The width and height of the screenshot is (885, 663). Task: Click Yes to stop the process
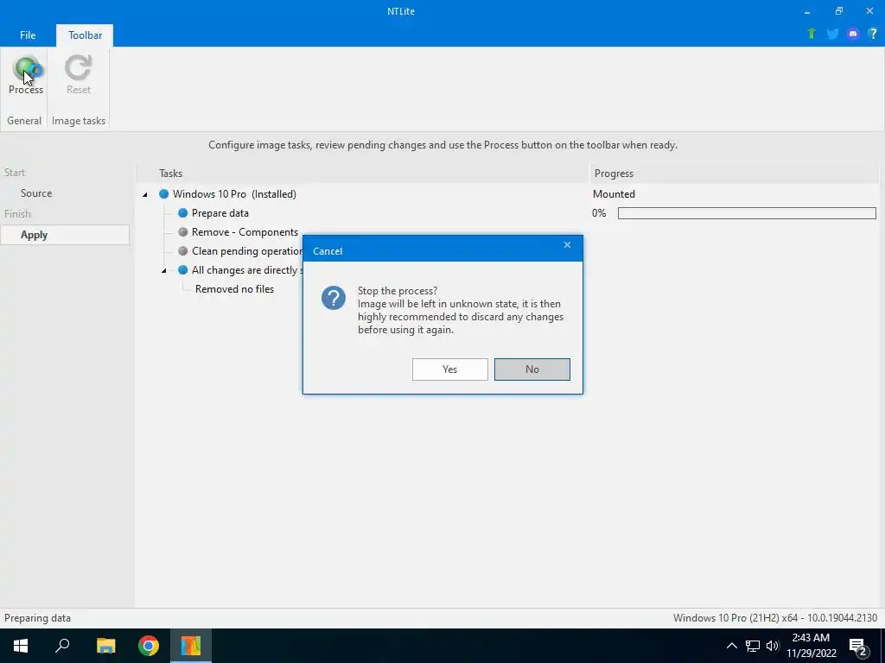point(449,369)
